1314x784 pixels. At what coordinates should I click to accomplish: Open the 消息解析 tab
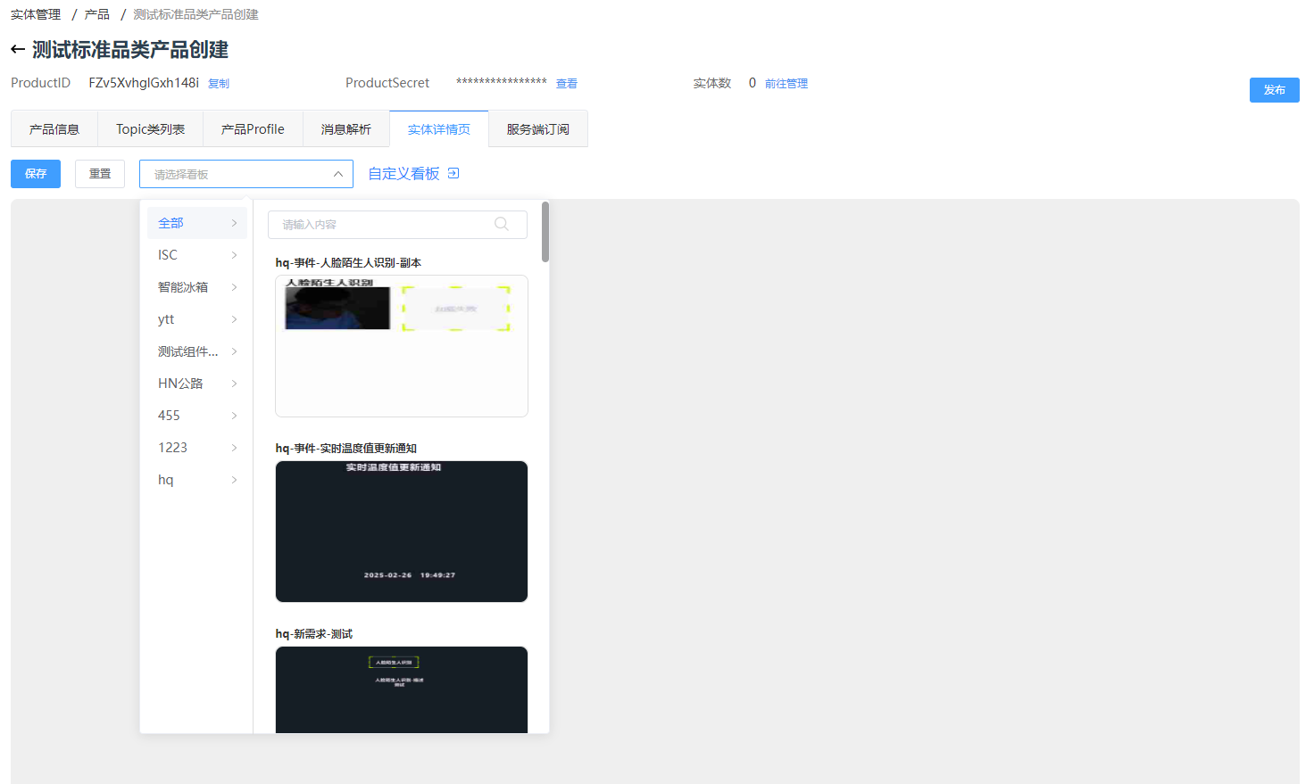[346, 129]
